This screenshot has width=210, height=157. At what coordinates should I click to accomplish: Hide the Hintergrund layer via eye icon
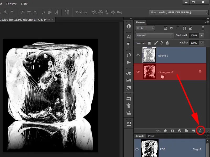point(138,72)
